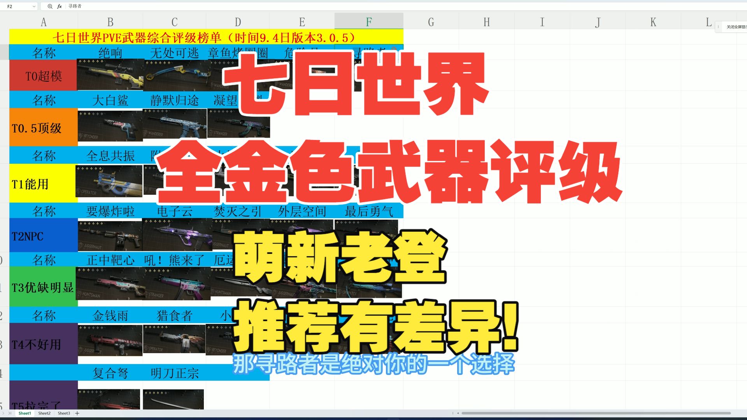Click the zoom magnifier icon in formula bar

(50, 6)
